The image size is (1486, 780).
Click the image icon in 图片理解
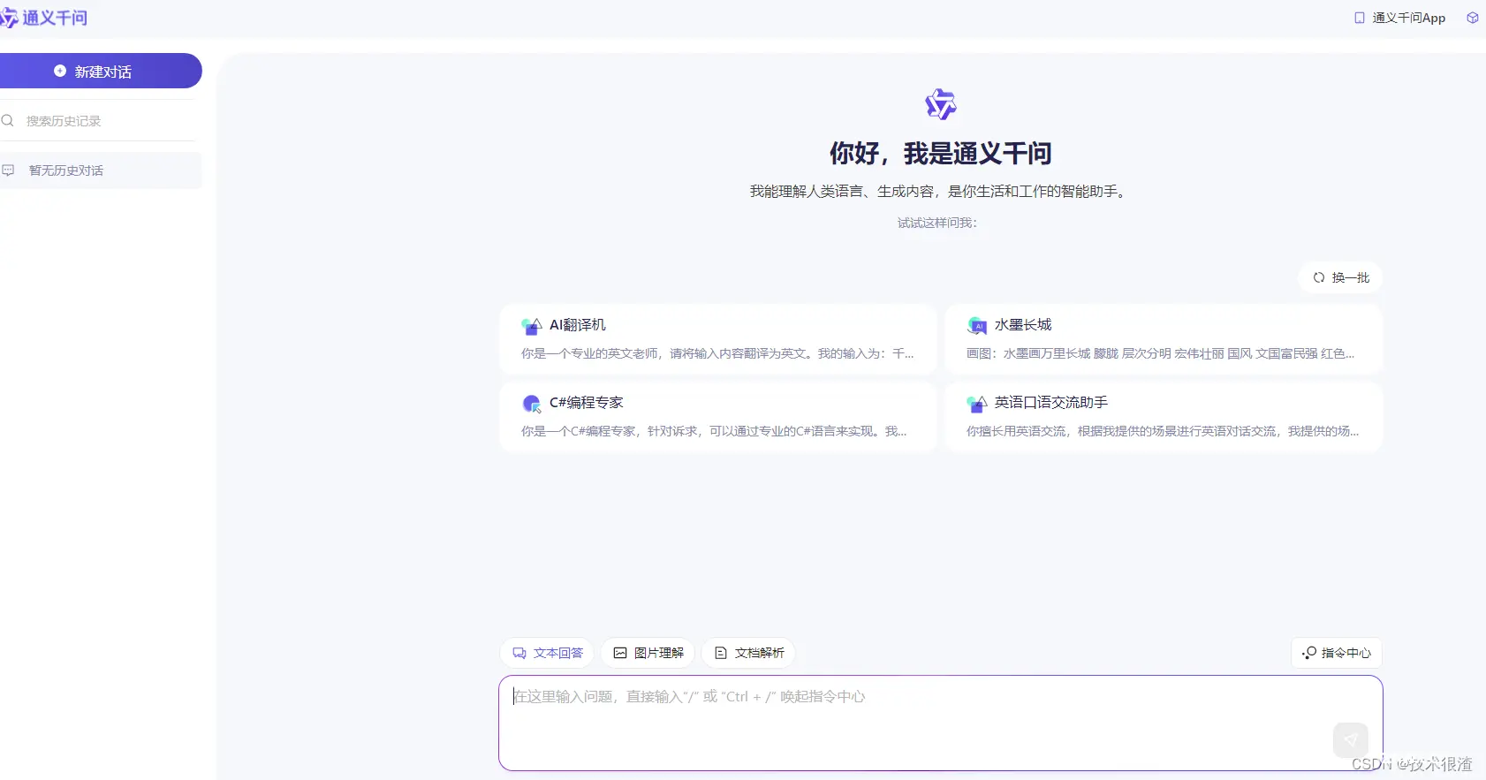pyautogui.click(x=620, y=653)
